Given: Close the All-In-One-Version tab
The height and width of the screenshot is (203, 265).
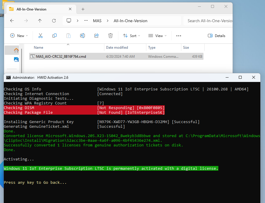Looking at the screenshot, I should coord(70,9).
